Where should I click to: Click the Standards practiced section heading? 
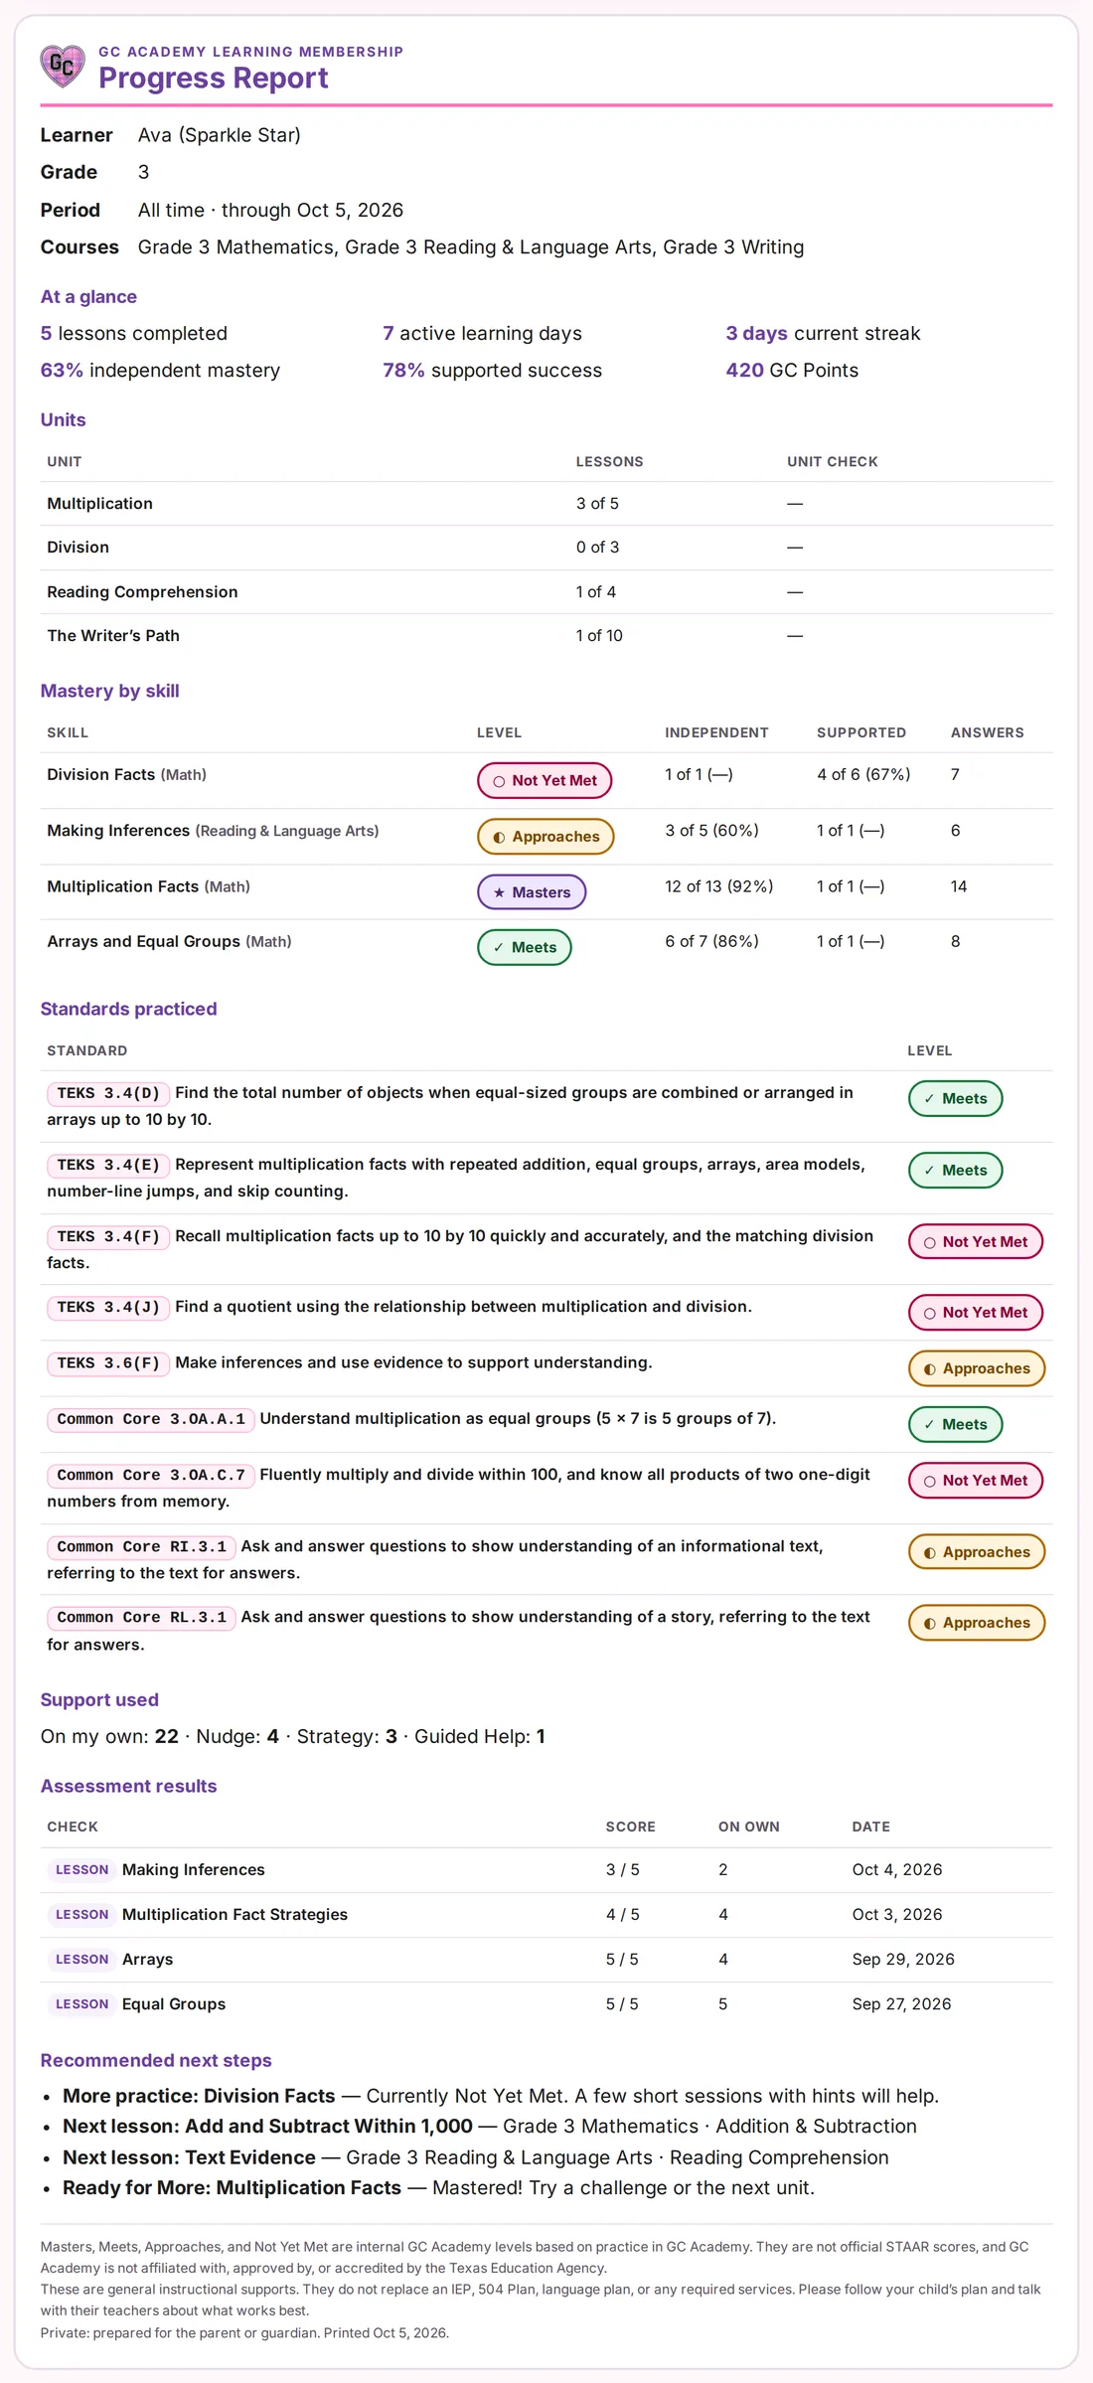[x=128, y=1009]
